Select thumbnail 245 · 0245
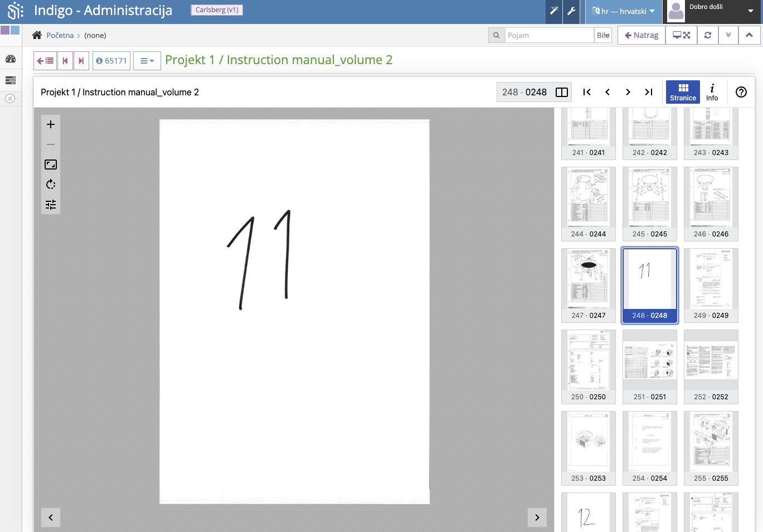Viewport: 763px width, 532px height. pos(650,204)
